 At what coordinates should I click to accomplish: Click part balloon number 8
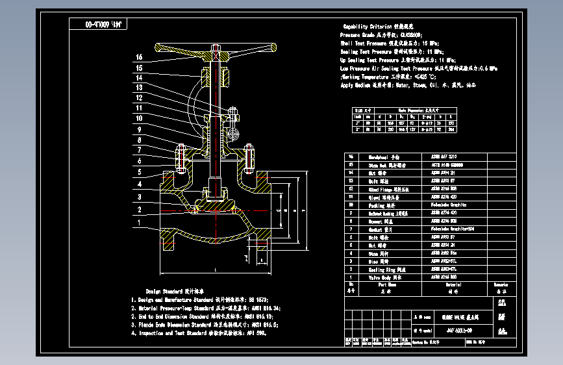(x=140, y=140)
